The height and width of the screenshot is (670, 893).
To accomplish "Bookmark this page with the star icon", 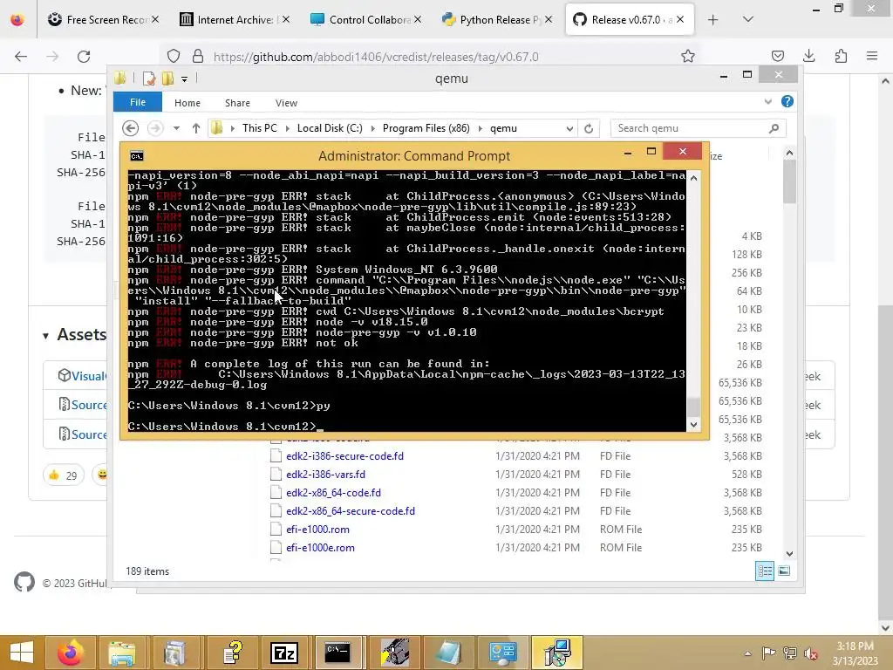I will pos(688,57).
